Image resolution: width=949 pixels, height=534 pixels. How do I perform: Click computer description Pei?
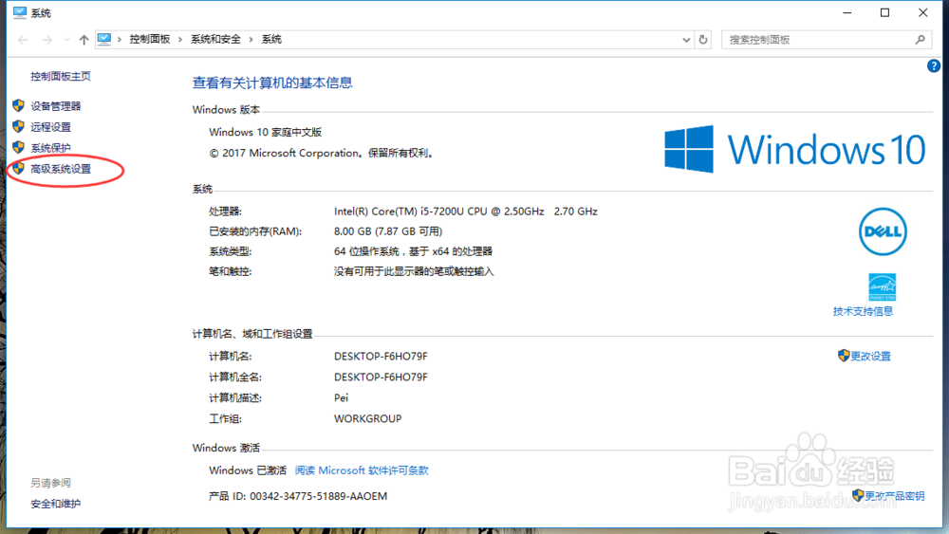(x=341, y=398)
